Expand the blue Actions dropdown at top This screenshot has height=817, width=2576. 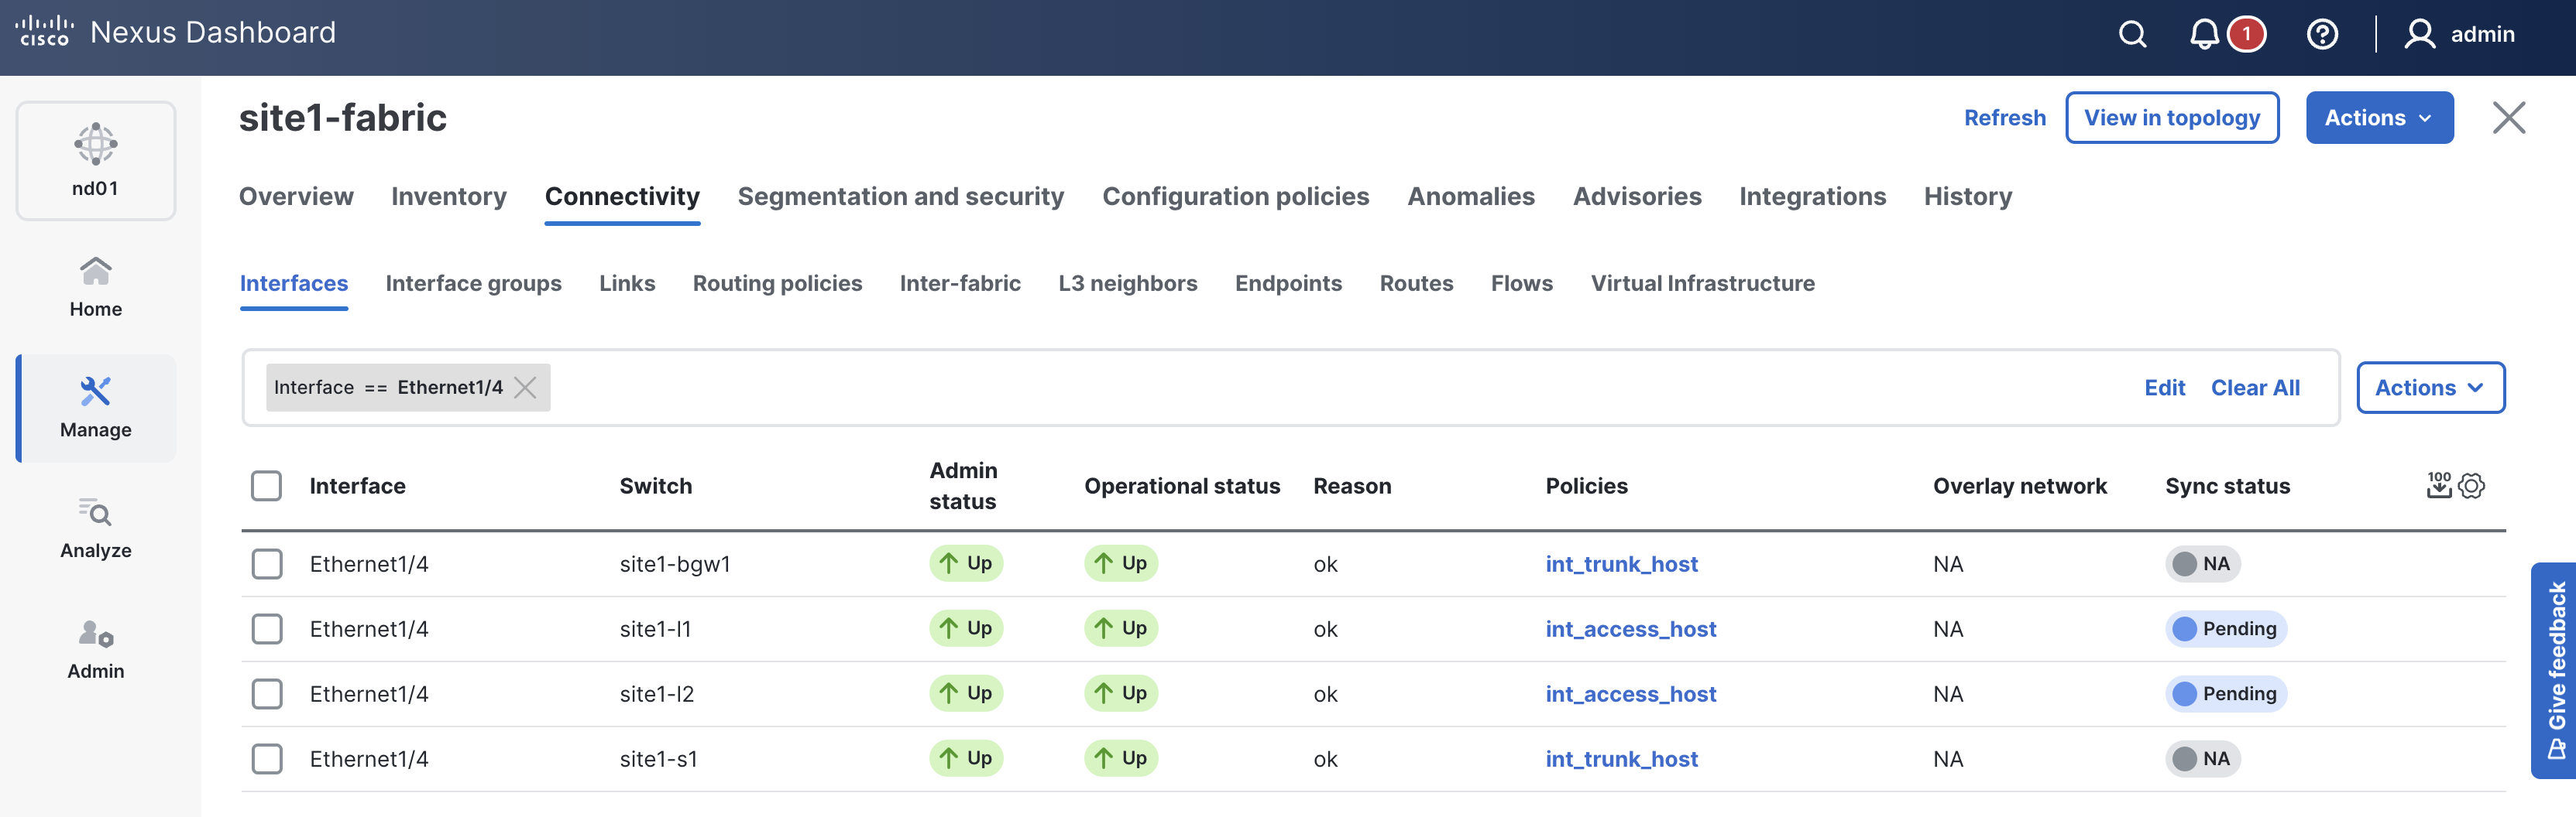point(2378,118)
